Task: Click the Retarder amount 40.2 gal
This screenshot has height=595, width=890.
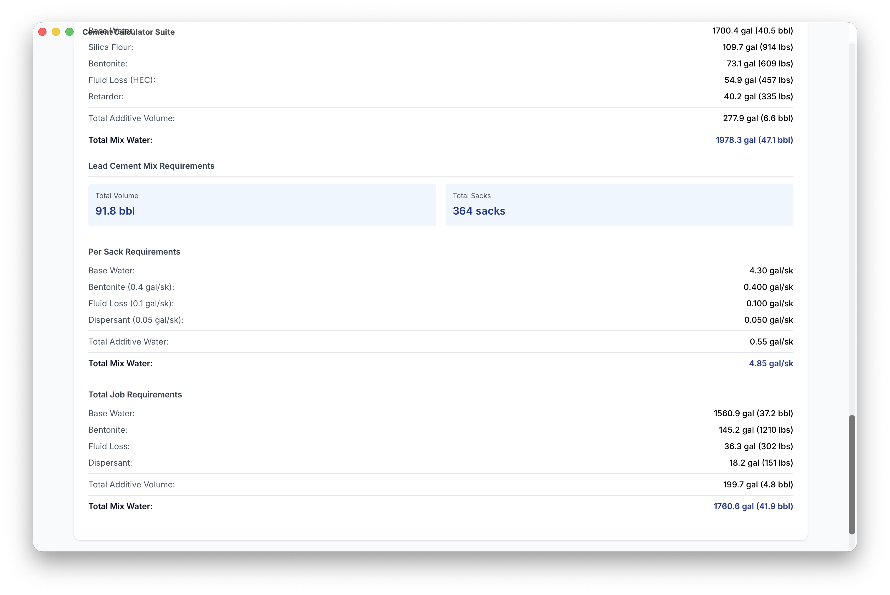Action: pos(758,96)
